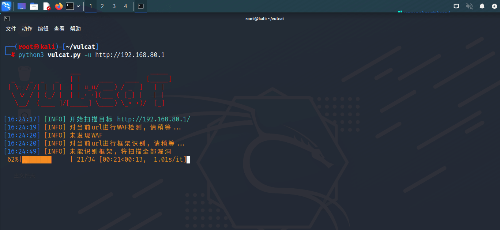The height and width of the screenshot is (230, 500).
Task: Open the notifications bell icon
Action: click(x=482, y=6)
